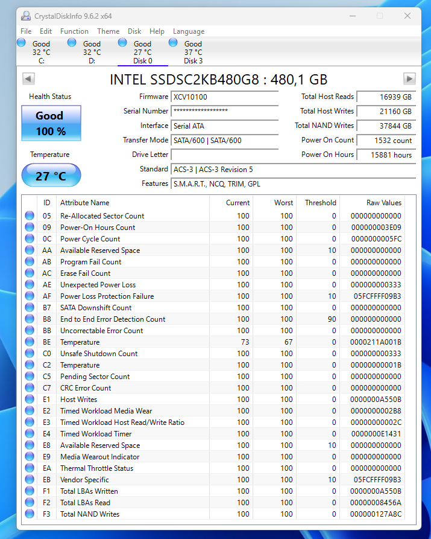
Task: Click the Standard field ACS-3 Revision 5
Action: tap(294, 170)
